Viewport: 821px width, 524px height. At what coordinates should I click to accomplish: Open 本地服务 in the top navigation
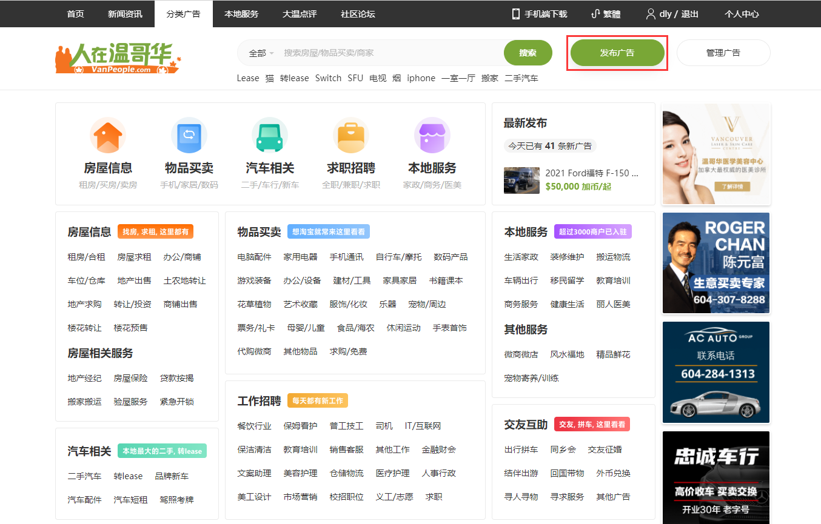tap(241, 14)
